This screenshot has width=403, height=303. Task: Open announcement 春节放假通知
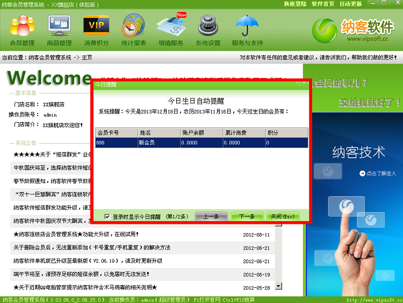tap(52, 181)
